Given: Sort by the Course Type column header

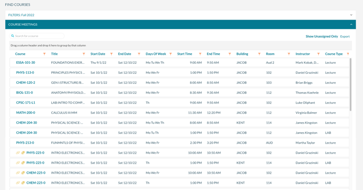Looking at the screenshot, I should tap(333, 54).
